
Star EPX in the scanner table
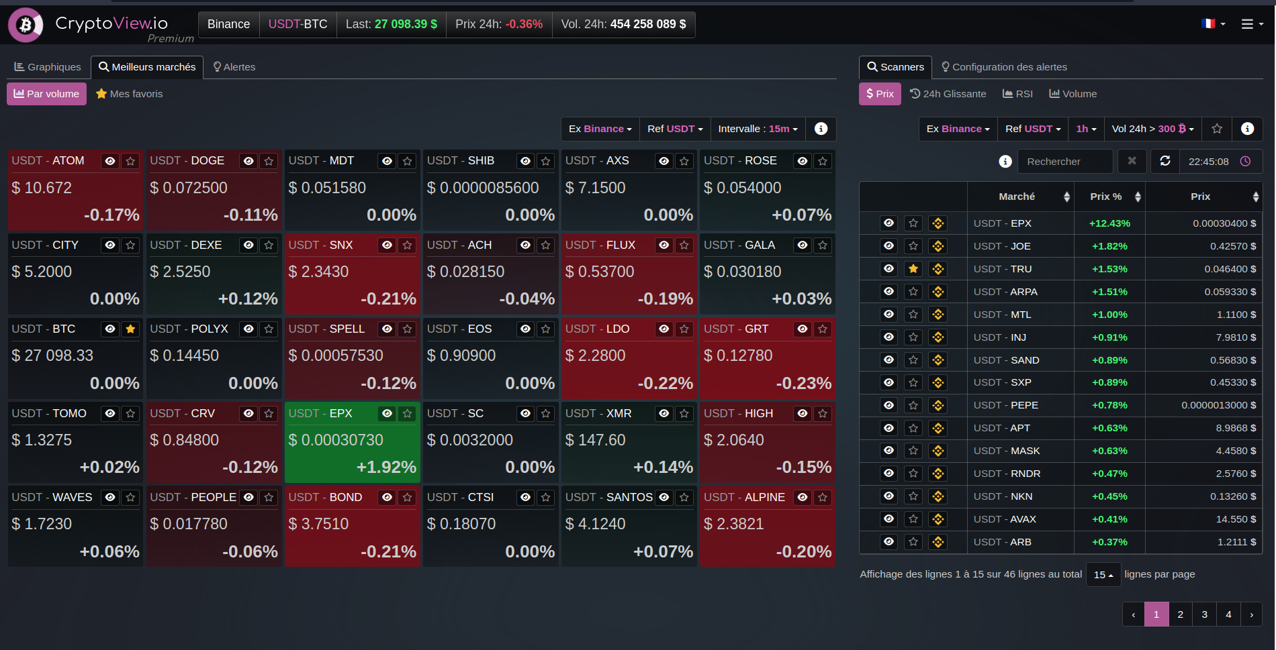(913, 223)
